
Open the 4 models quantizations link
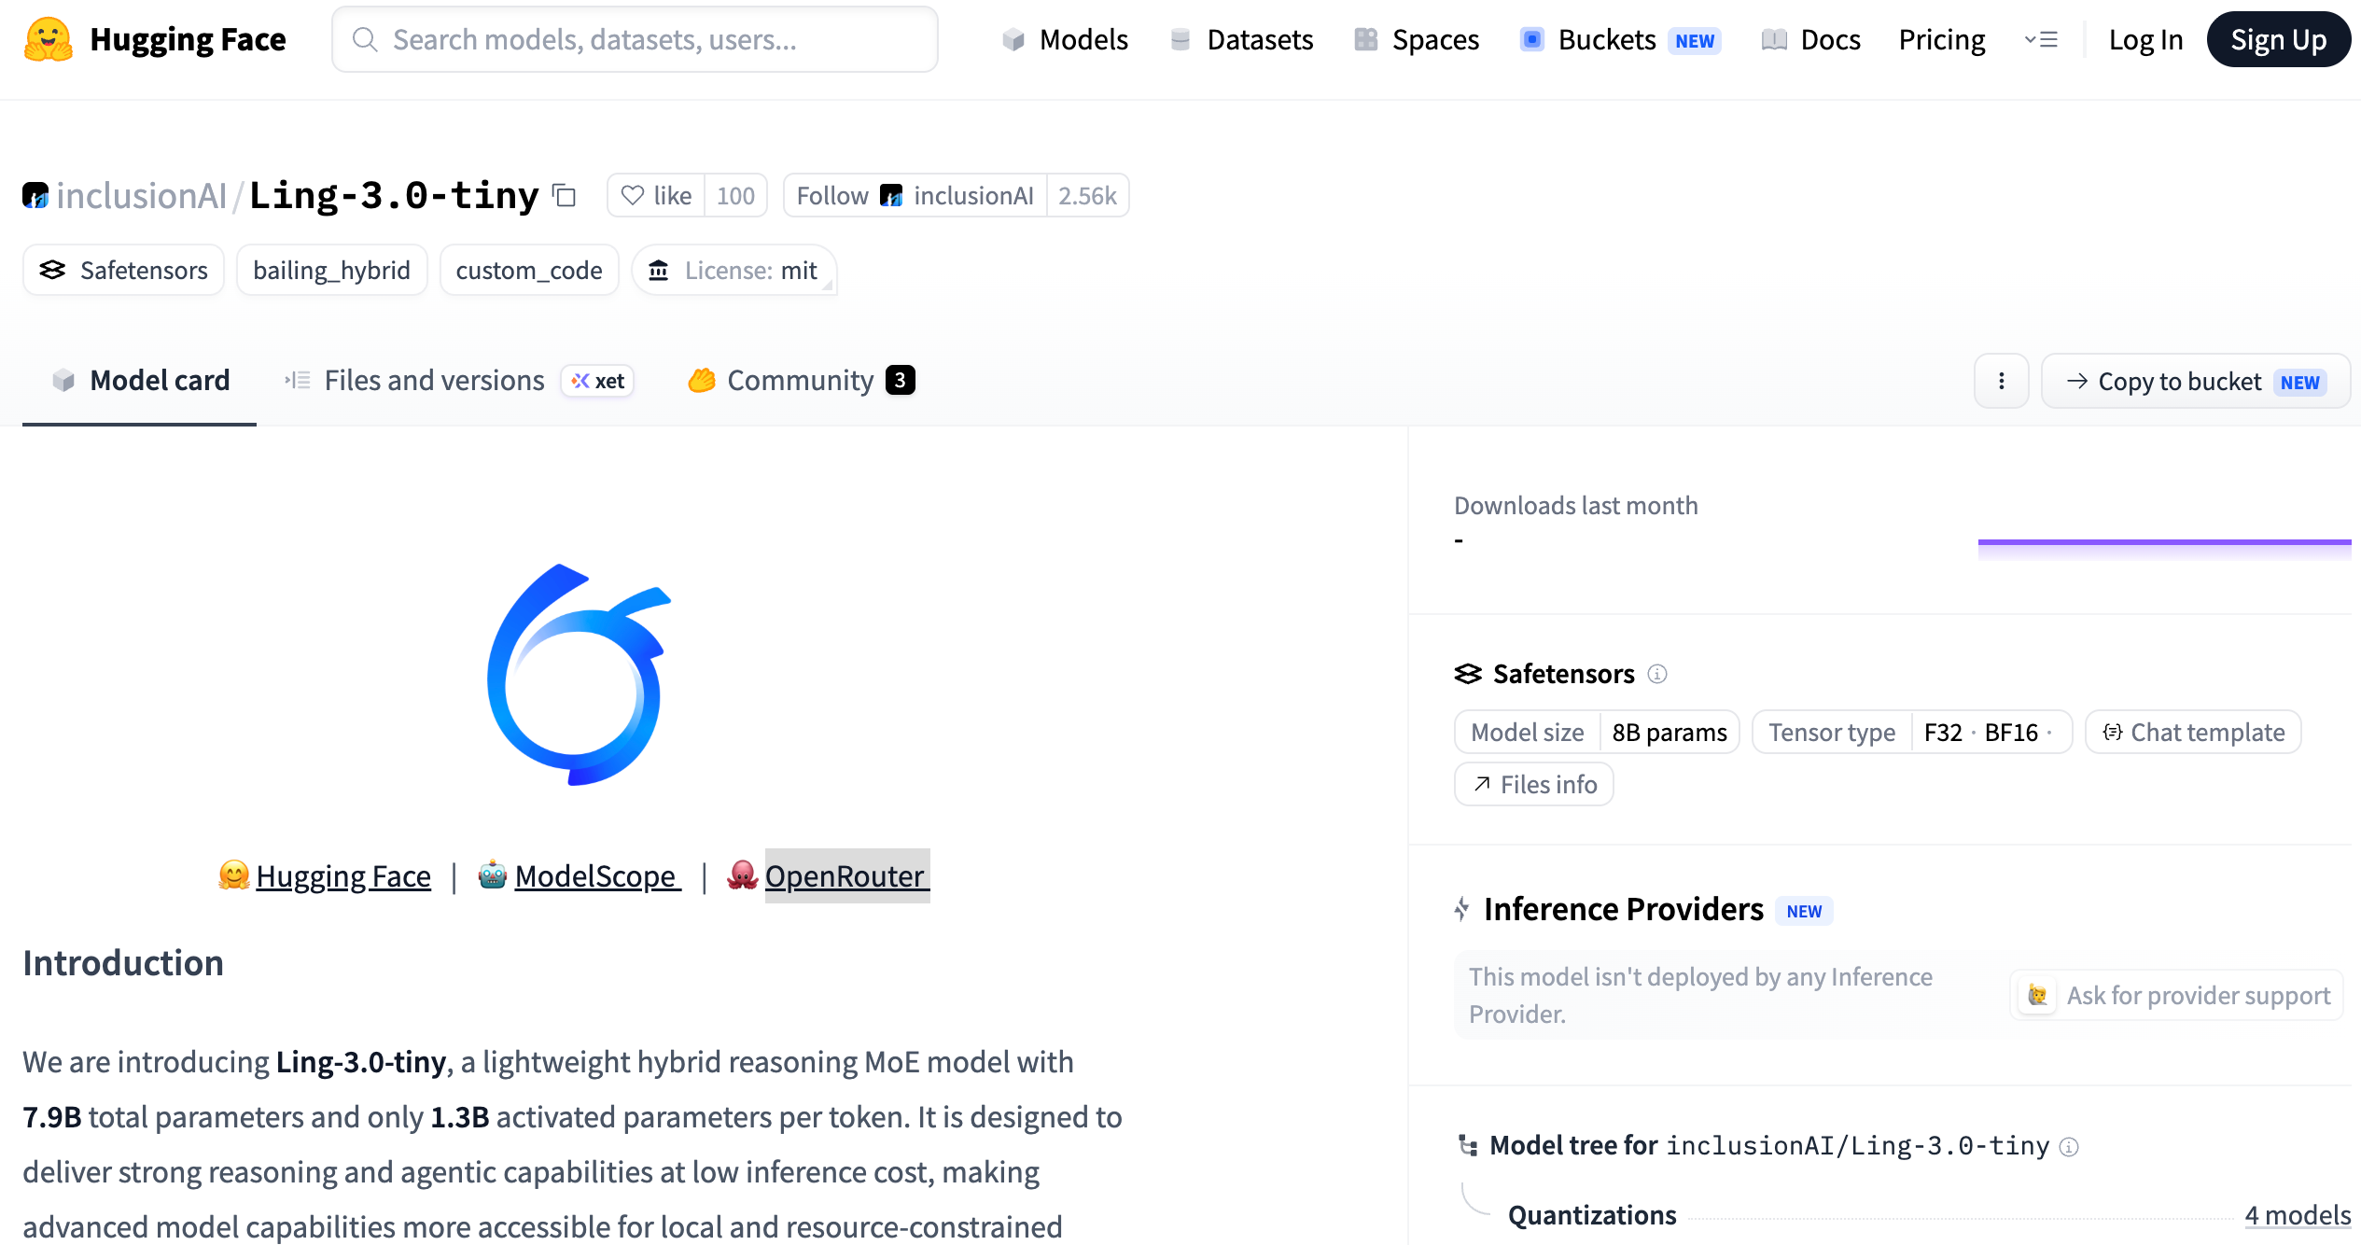pos(2298,1215)
